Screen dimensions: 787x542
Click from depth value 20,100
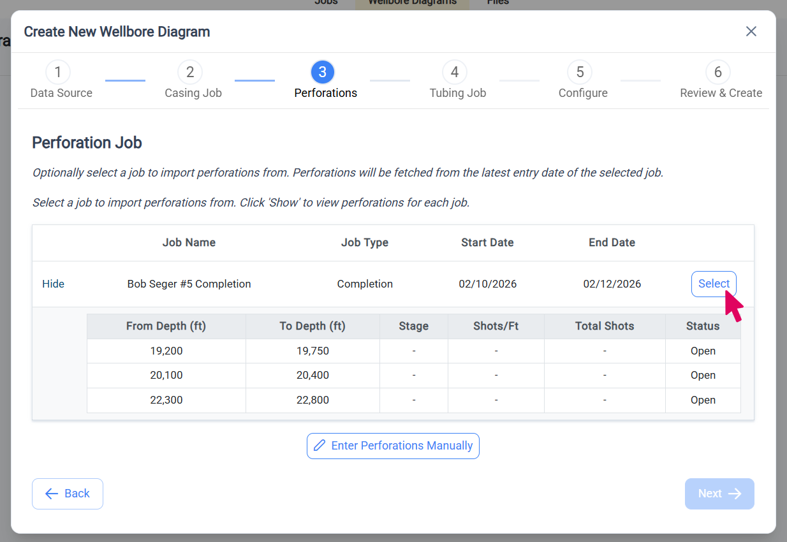coord(166,375)
